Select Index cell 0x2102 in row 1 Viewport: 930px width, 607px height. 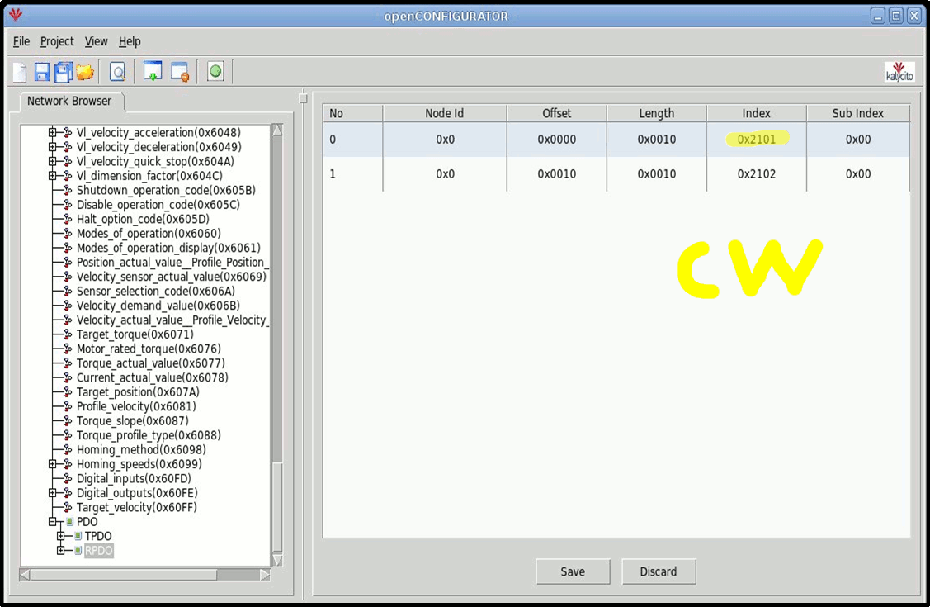(756, 174)
